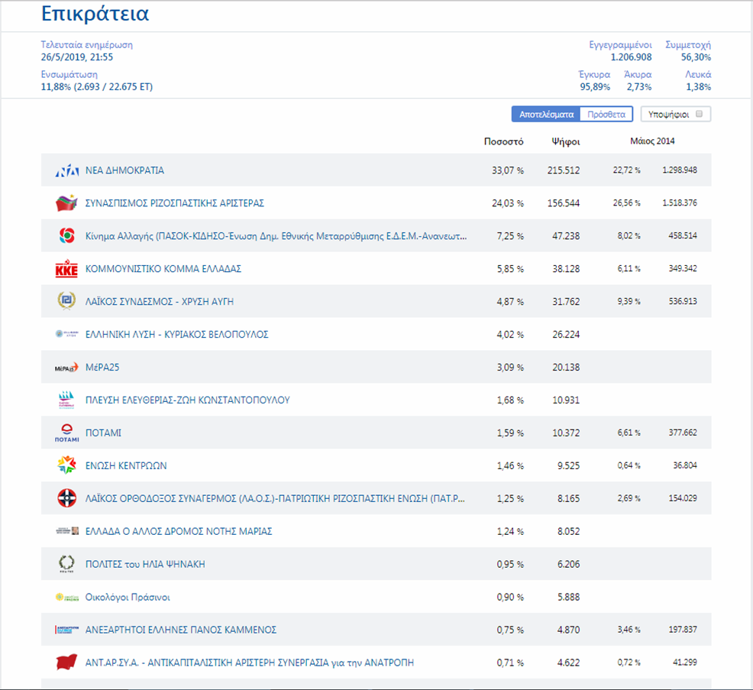Click the 33,07 % percentage value
The image size is (753, 690).
point(508,170)
